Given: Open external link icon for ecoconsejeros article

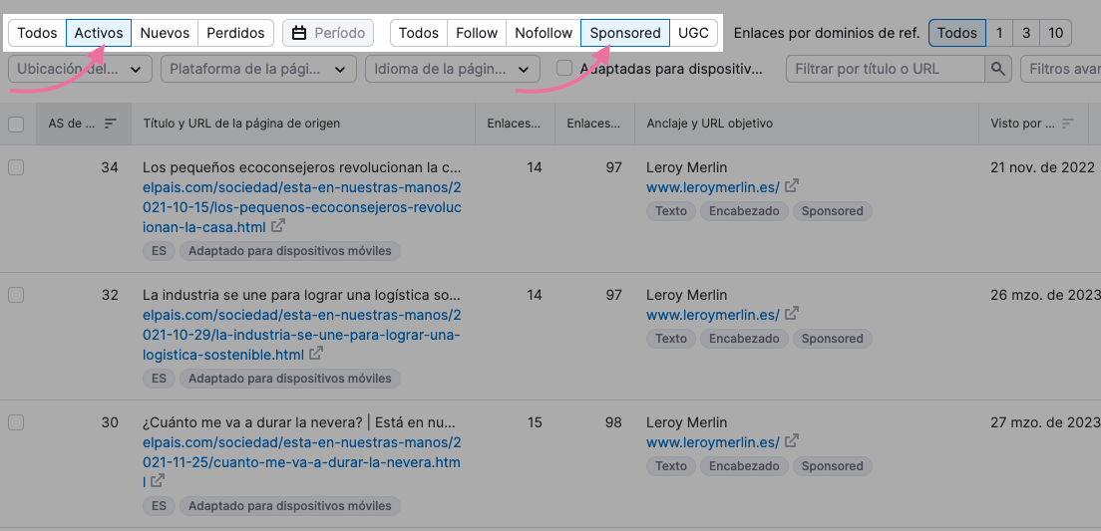Looking at the screenshot, I should [278, 226].
